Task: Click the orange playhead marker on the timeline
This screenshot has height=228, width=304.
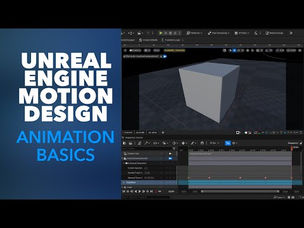Action: tap(292, 148)
